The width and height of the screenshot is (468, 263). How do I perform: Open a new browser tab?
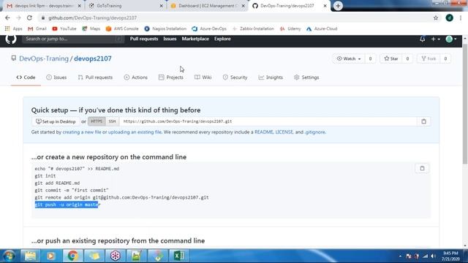[338, 6]
